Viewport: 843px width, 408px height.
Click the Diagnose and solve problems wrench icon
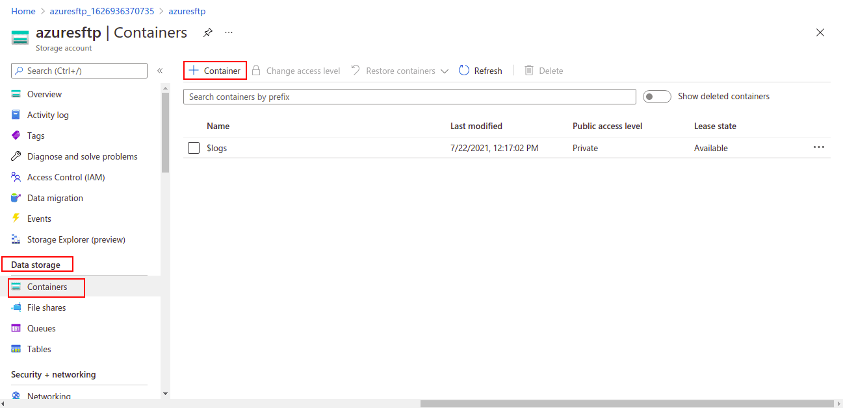(16, 156)
